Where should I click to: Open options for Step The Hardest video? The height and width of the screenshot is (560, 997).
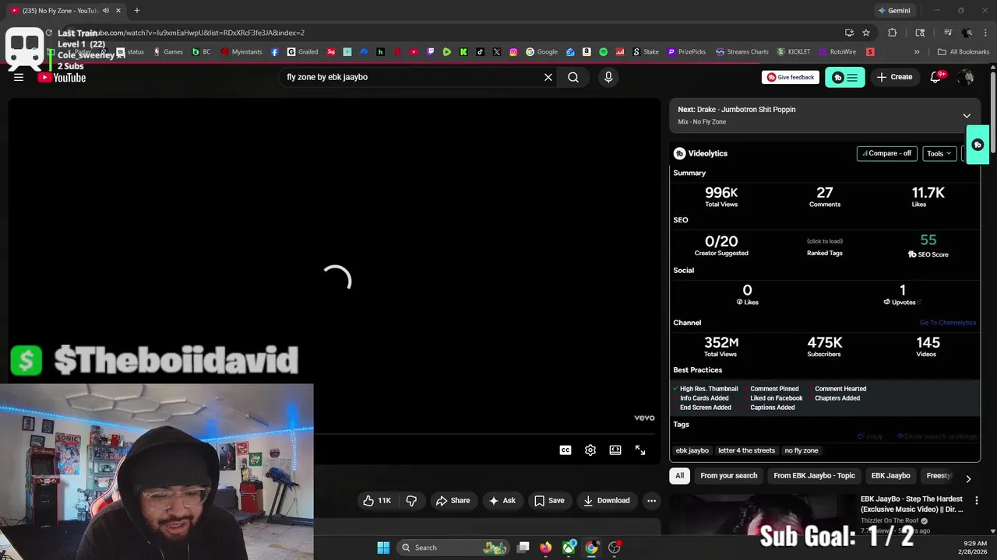tap(977, 500)
